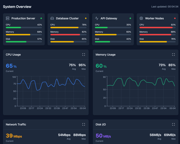Click the red status dot on Worker Nodes

(175, 18)
